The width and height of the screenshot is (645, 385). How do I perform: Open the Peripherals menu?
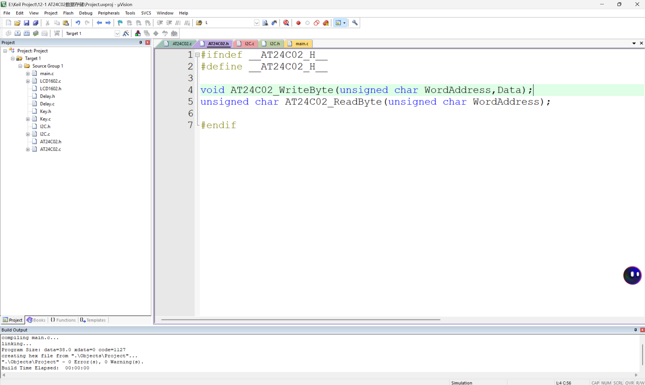[x=109, y=13]
